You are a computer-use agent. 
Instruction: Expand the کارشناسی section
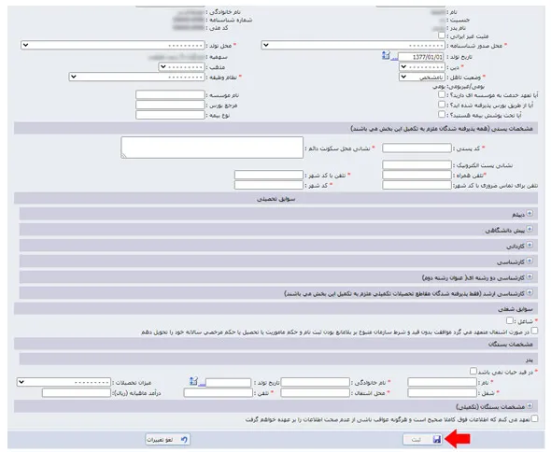point(530,261)
